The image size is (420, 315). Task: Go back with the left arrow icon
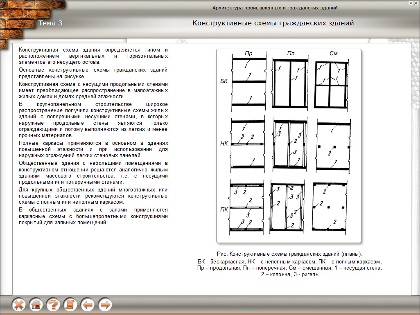coord(88,305)
